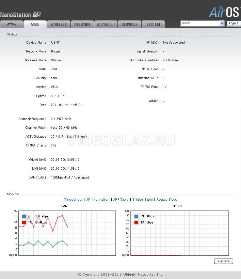Open the AP Information link
This screenshot has width=241, height=279.
98,200
